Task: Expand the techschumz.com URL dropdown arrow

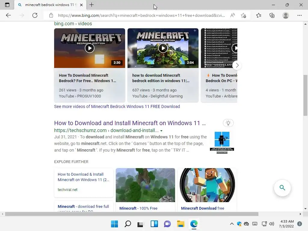Action: tap(161, 131)
